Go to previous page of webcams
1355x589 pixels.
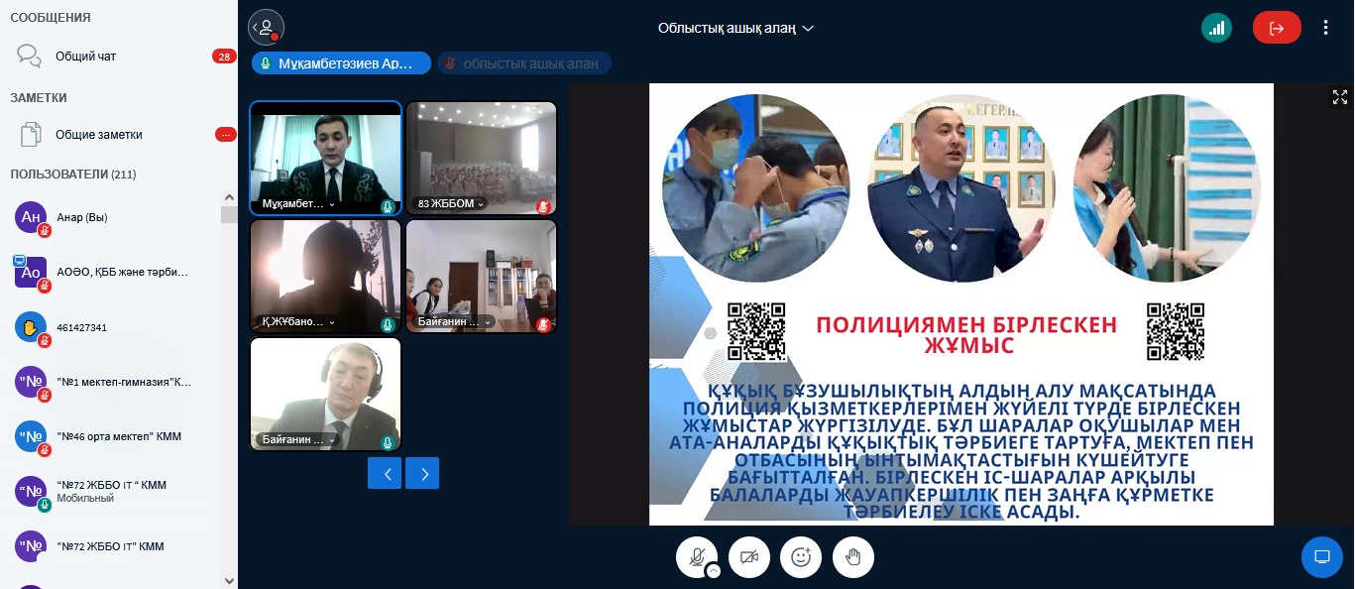click(x=386, y=474)
